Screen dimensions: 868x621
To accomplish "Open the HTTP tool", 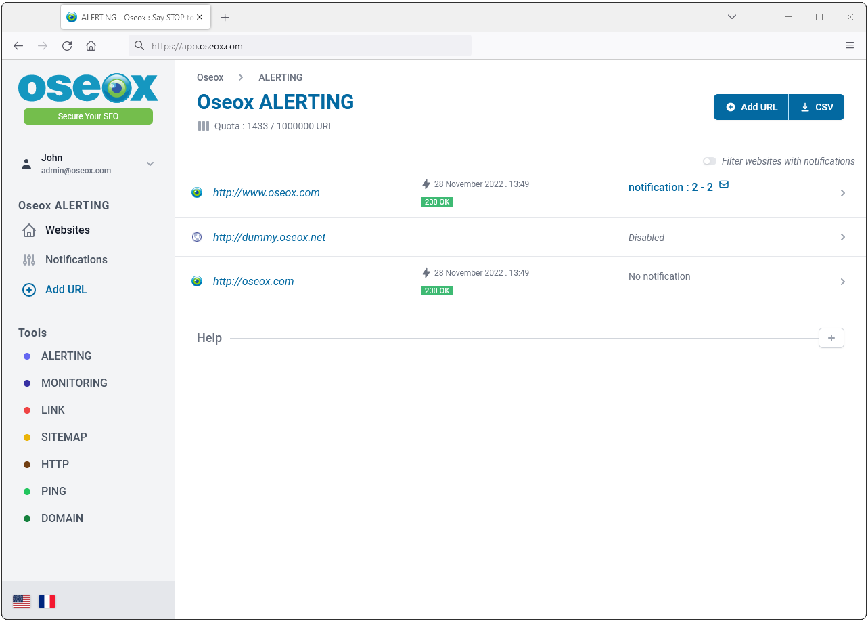I will (x=55, y=465).
